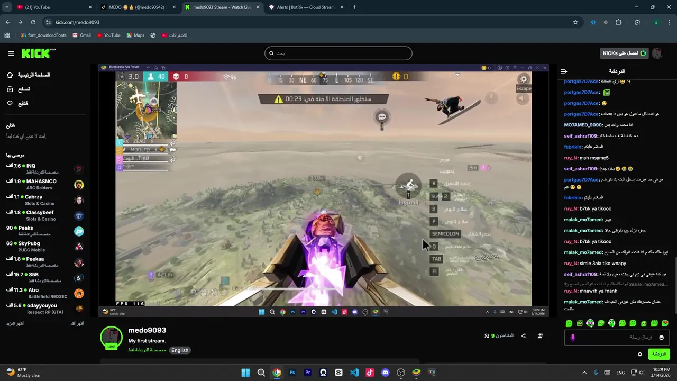Open Chrome three-dot menu
677x381 pixels.
[x=670, y=22]
